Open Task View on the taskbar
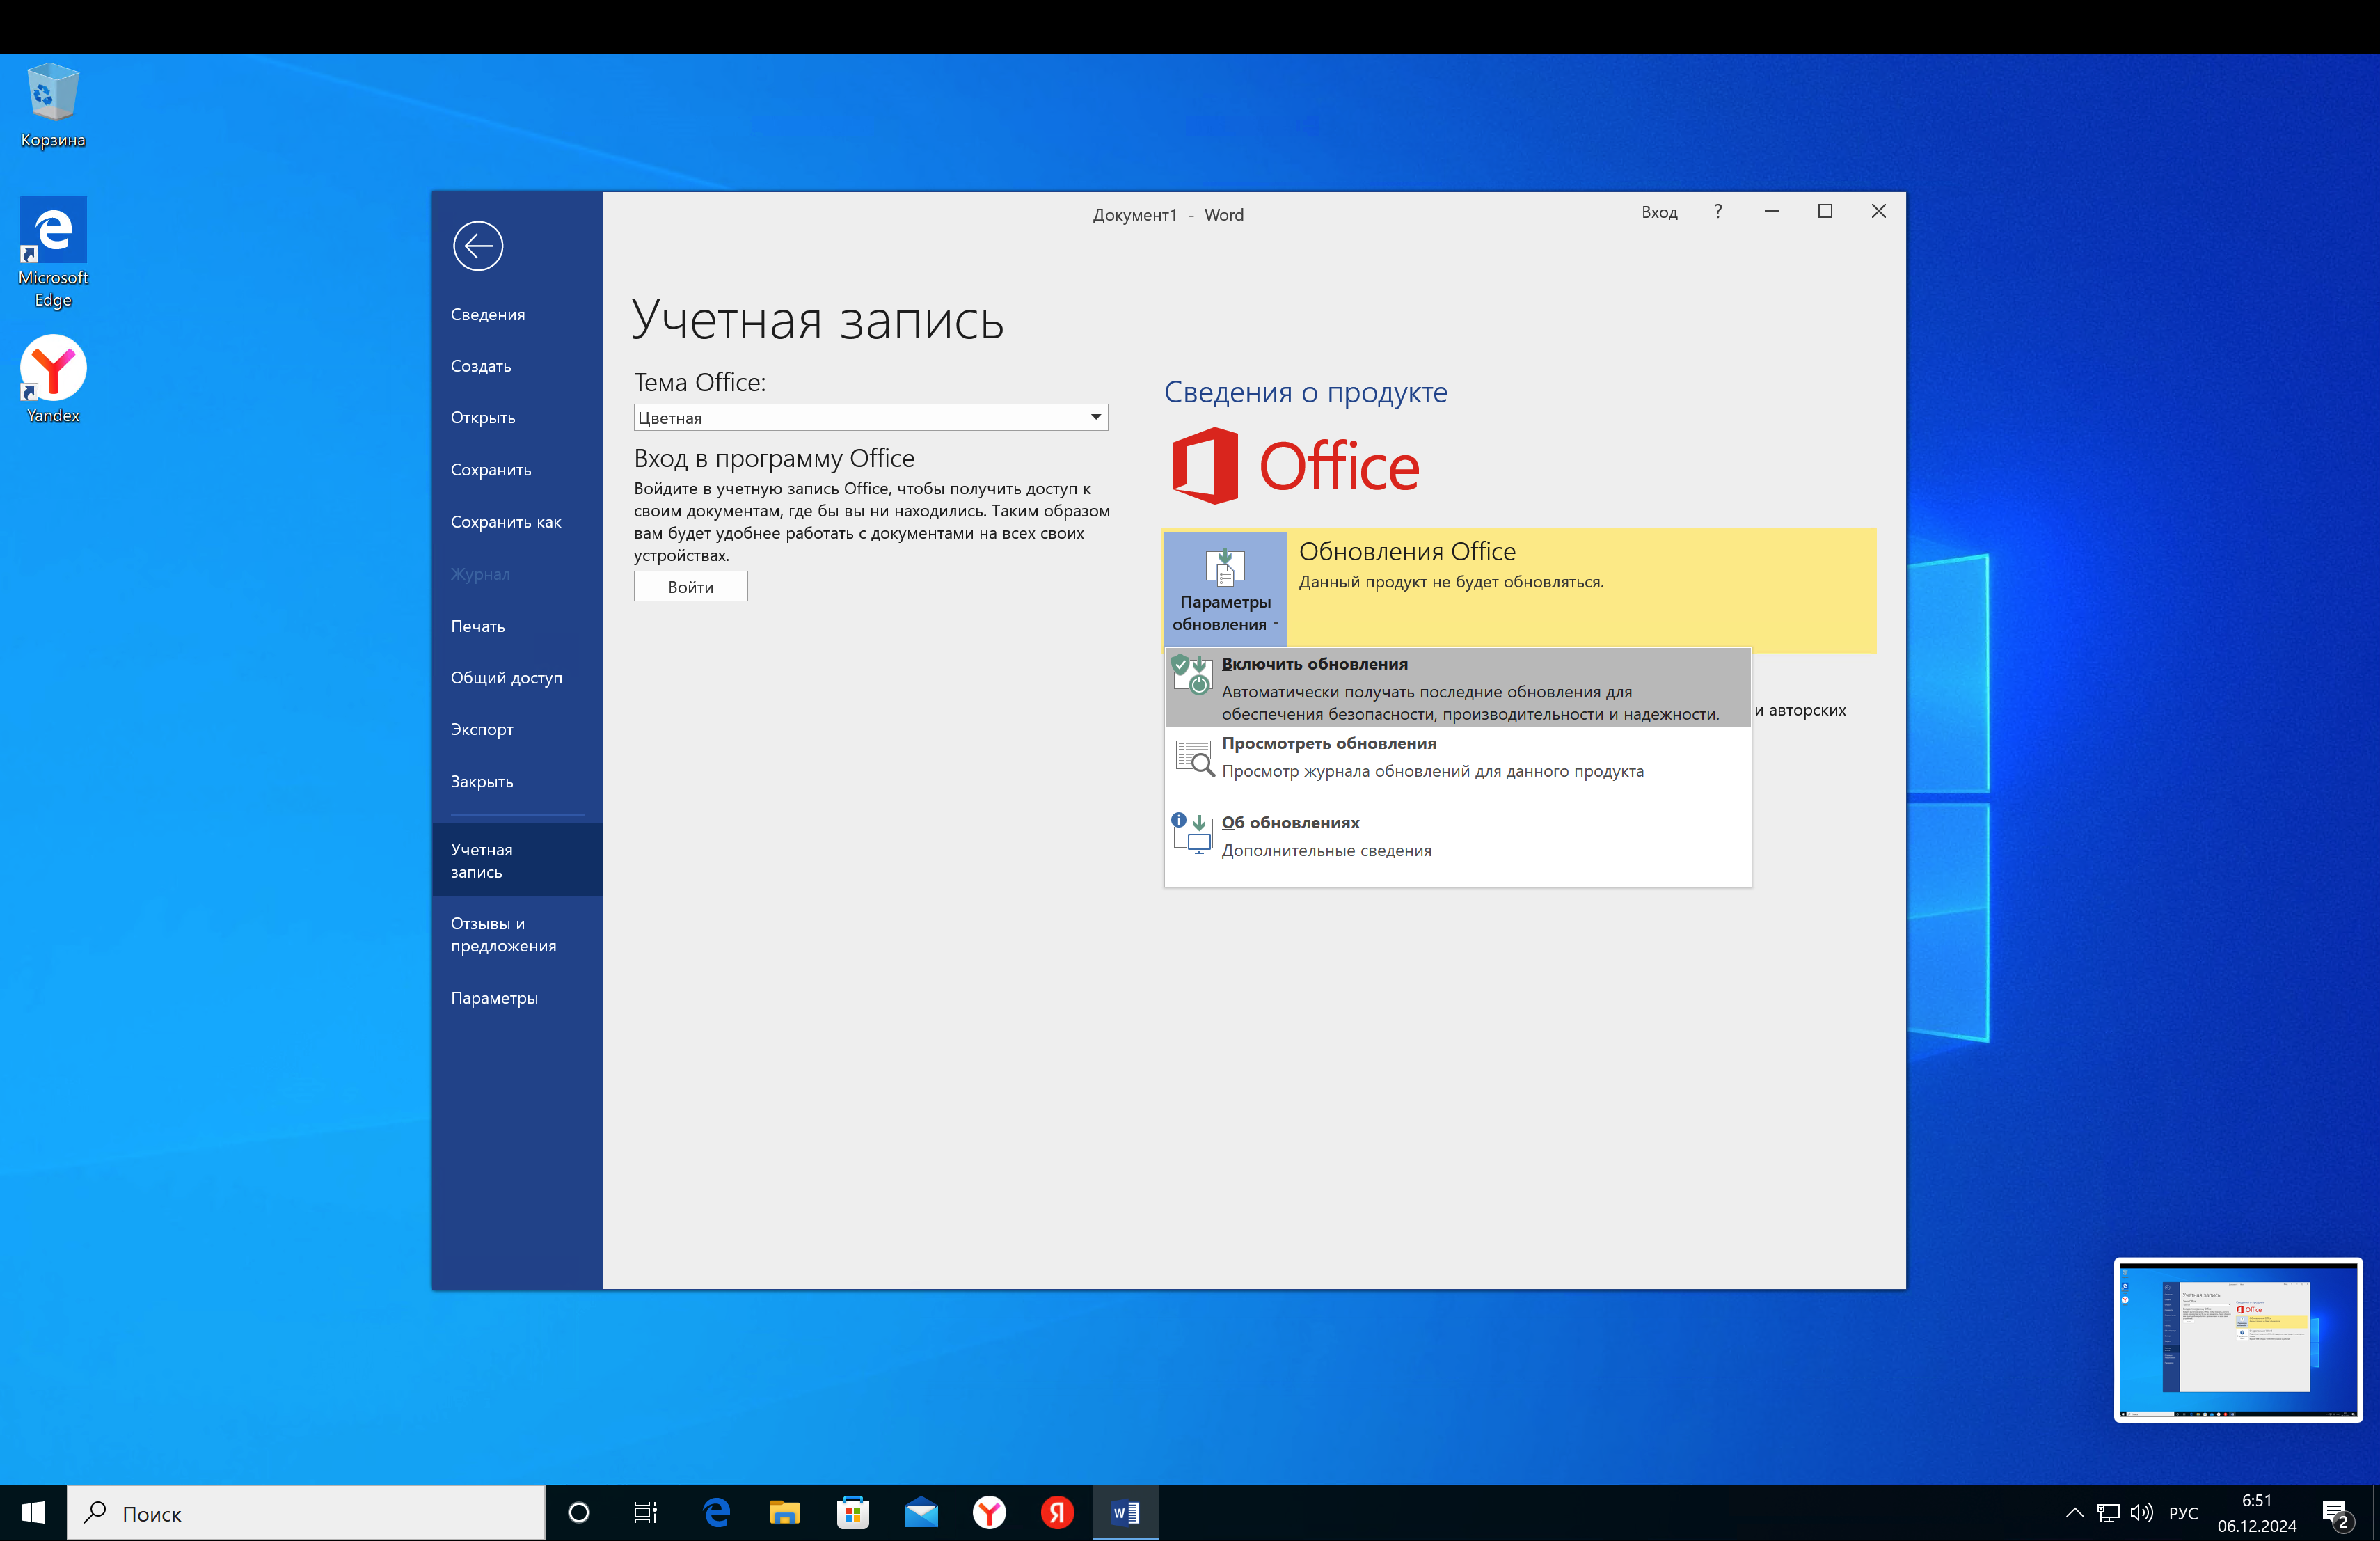This screenshot has width=2380, height=1541. [646, 1513]
